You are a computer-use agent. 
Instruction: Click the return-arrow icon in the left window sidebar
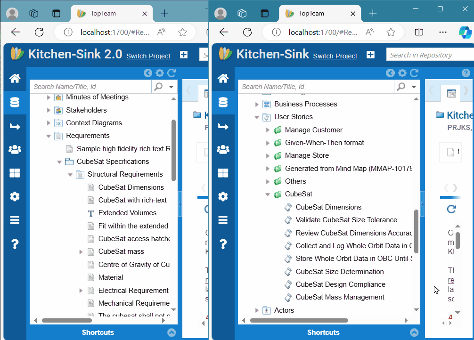tap(15, 126)
